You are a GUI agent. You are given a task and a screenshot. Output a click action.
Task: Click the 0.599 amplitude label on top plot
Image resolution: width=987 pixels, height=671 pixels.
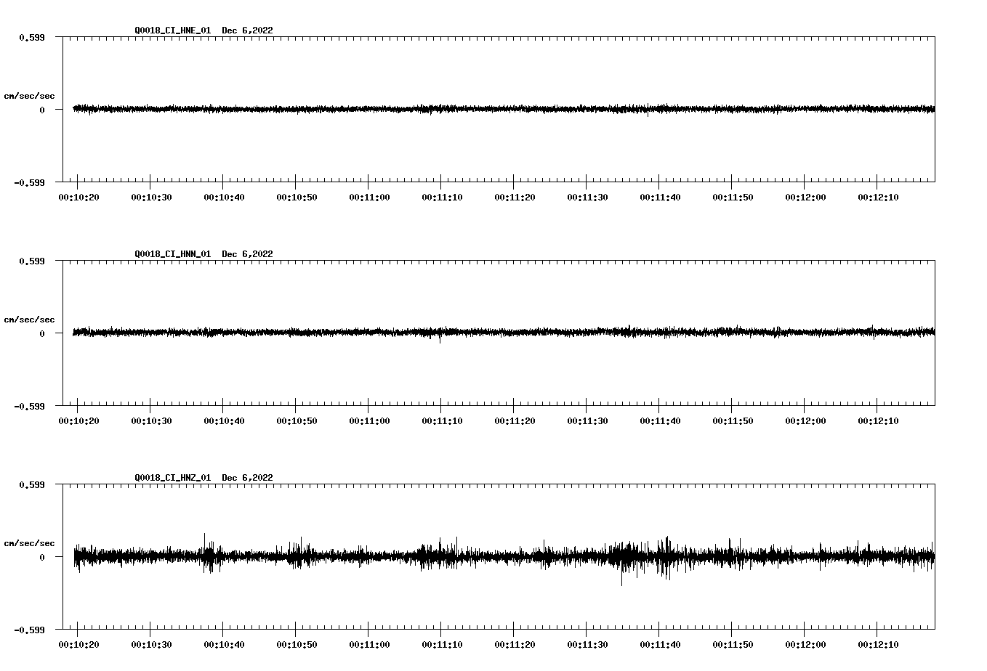point(32,37)
